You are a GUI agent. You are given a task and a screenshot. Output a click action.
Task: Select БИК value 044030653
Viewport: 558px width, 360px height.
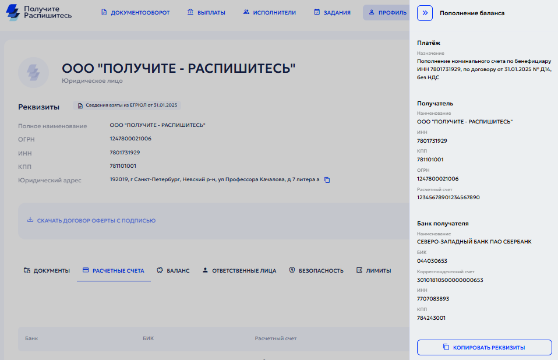click(x=432, y=261)
